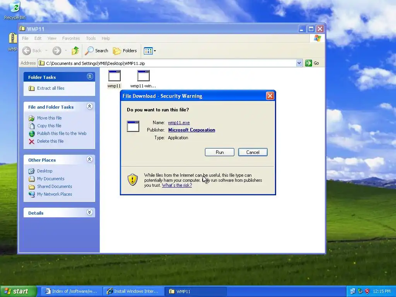Click the Forward arrow toolbar button
Screen dimensions: 396x297
(57, 51)
